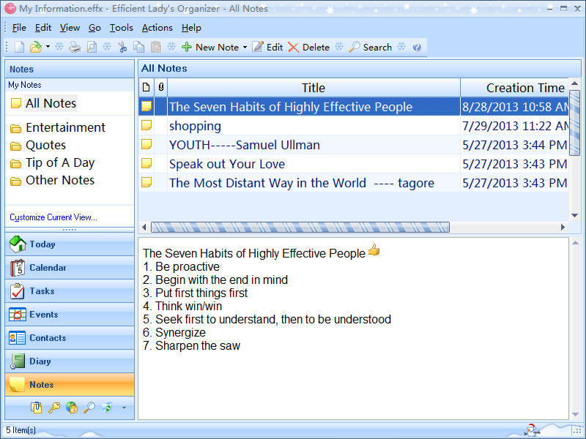Open the Go menu
This screenshot has height=439, width=586.
(x=94, y=28)
